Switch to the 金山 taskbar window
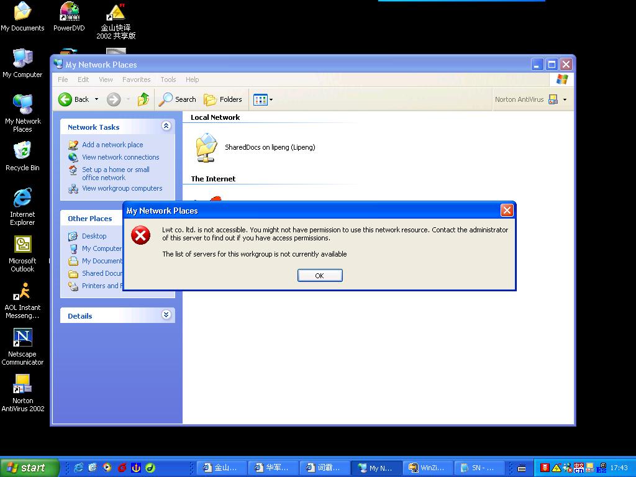The height and width of the screenshot is (477, 636). pyautogui.click(x=222, y=468)
